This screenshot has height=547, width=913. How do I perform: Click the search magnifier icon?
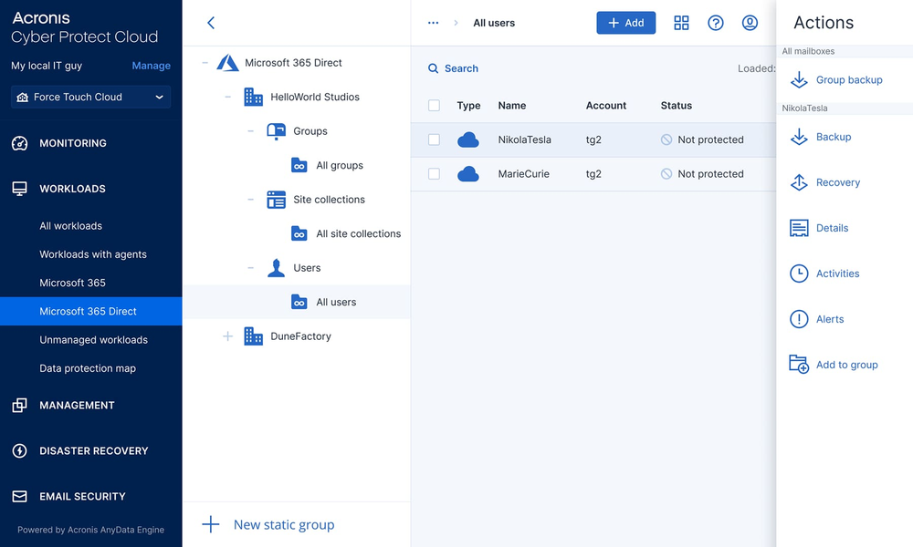(x=433, y=68)
